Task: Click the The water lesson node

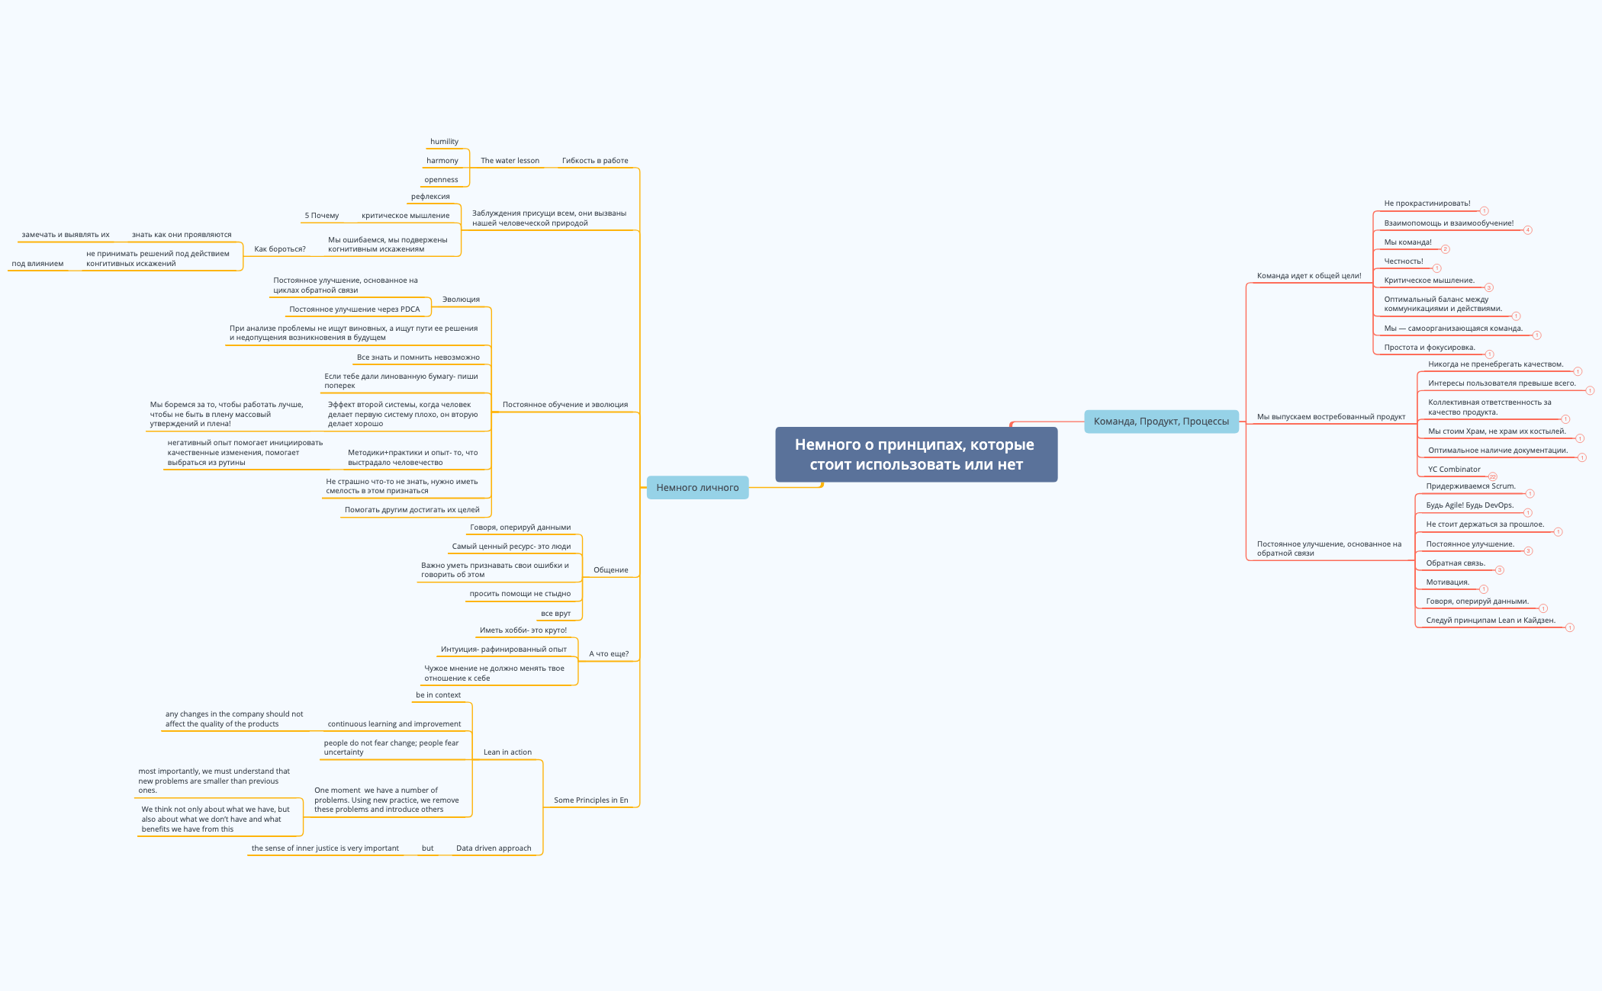Action: pos(509,160)
